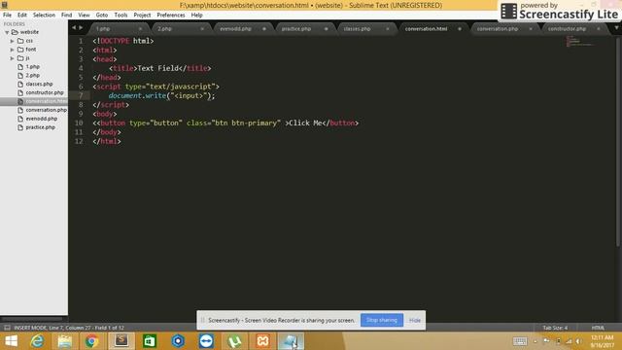Click the minimap code preview
This screenshot has height=350, width=622.
click(579, 41)
